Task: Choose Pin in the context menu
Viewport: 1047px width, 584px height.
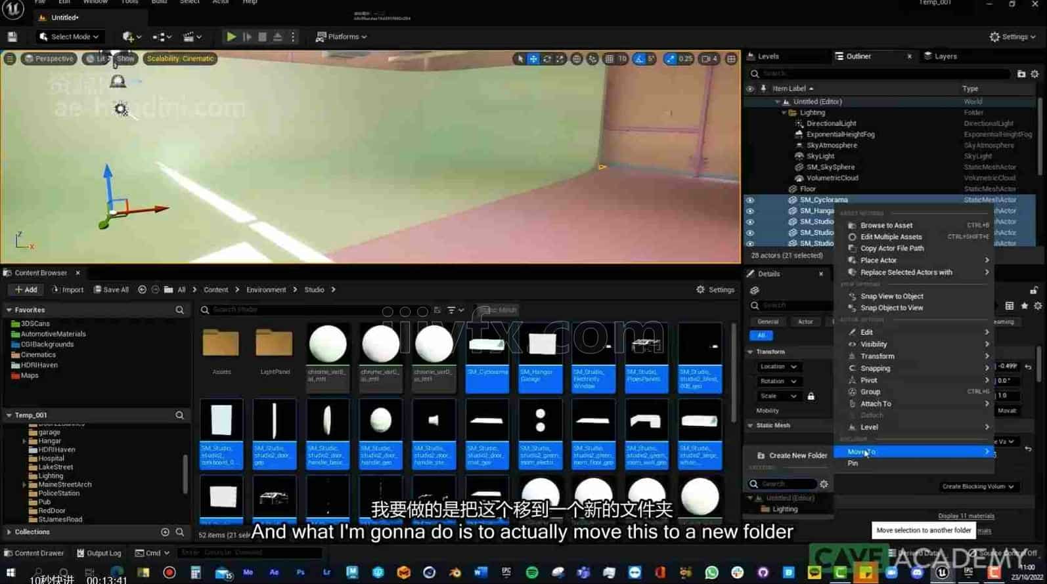Action: point(913,464)
